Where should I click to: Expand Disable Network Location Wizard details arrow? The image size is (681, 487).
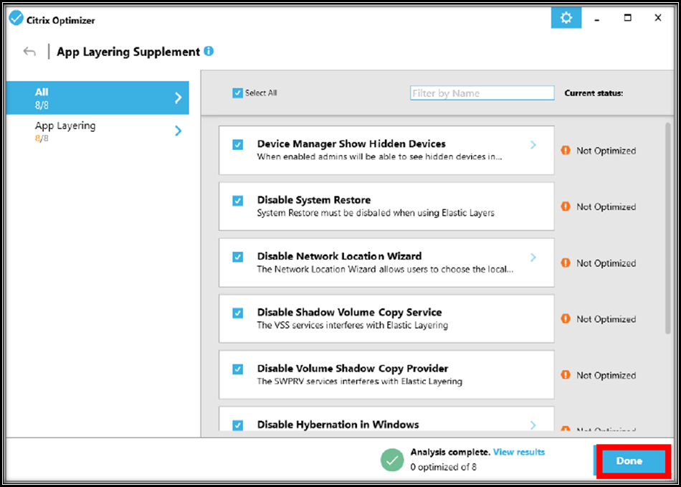click(x=533, y=257)
